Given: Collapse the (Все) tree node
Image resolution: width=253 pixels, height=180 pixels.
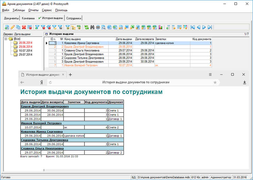Looking at the screenshot, I should 6,39.
